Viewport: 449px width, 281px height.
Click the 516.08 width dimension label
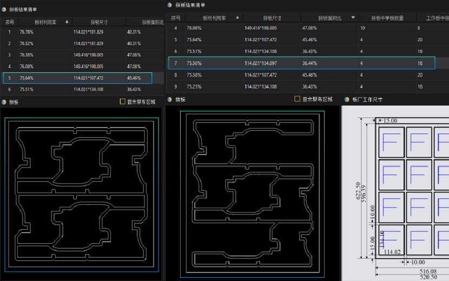428,271
